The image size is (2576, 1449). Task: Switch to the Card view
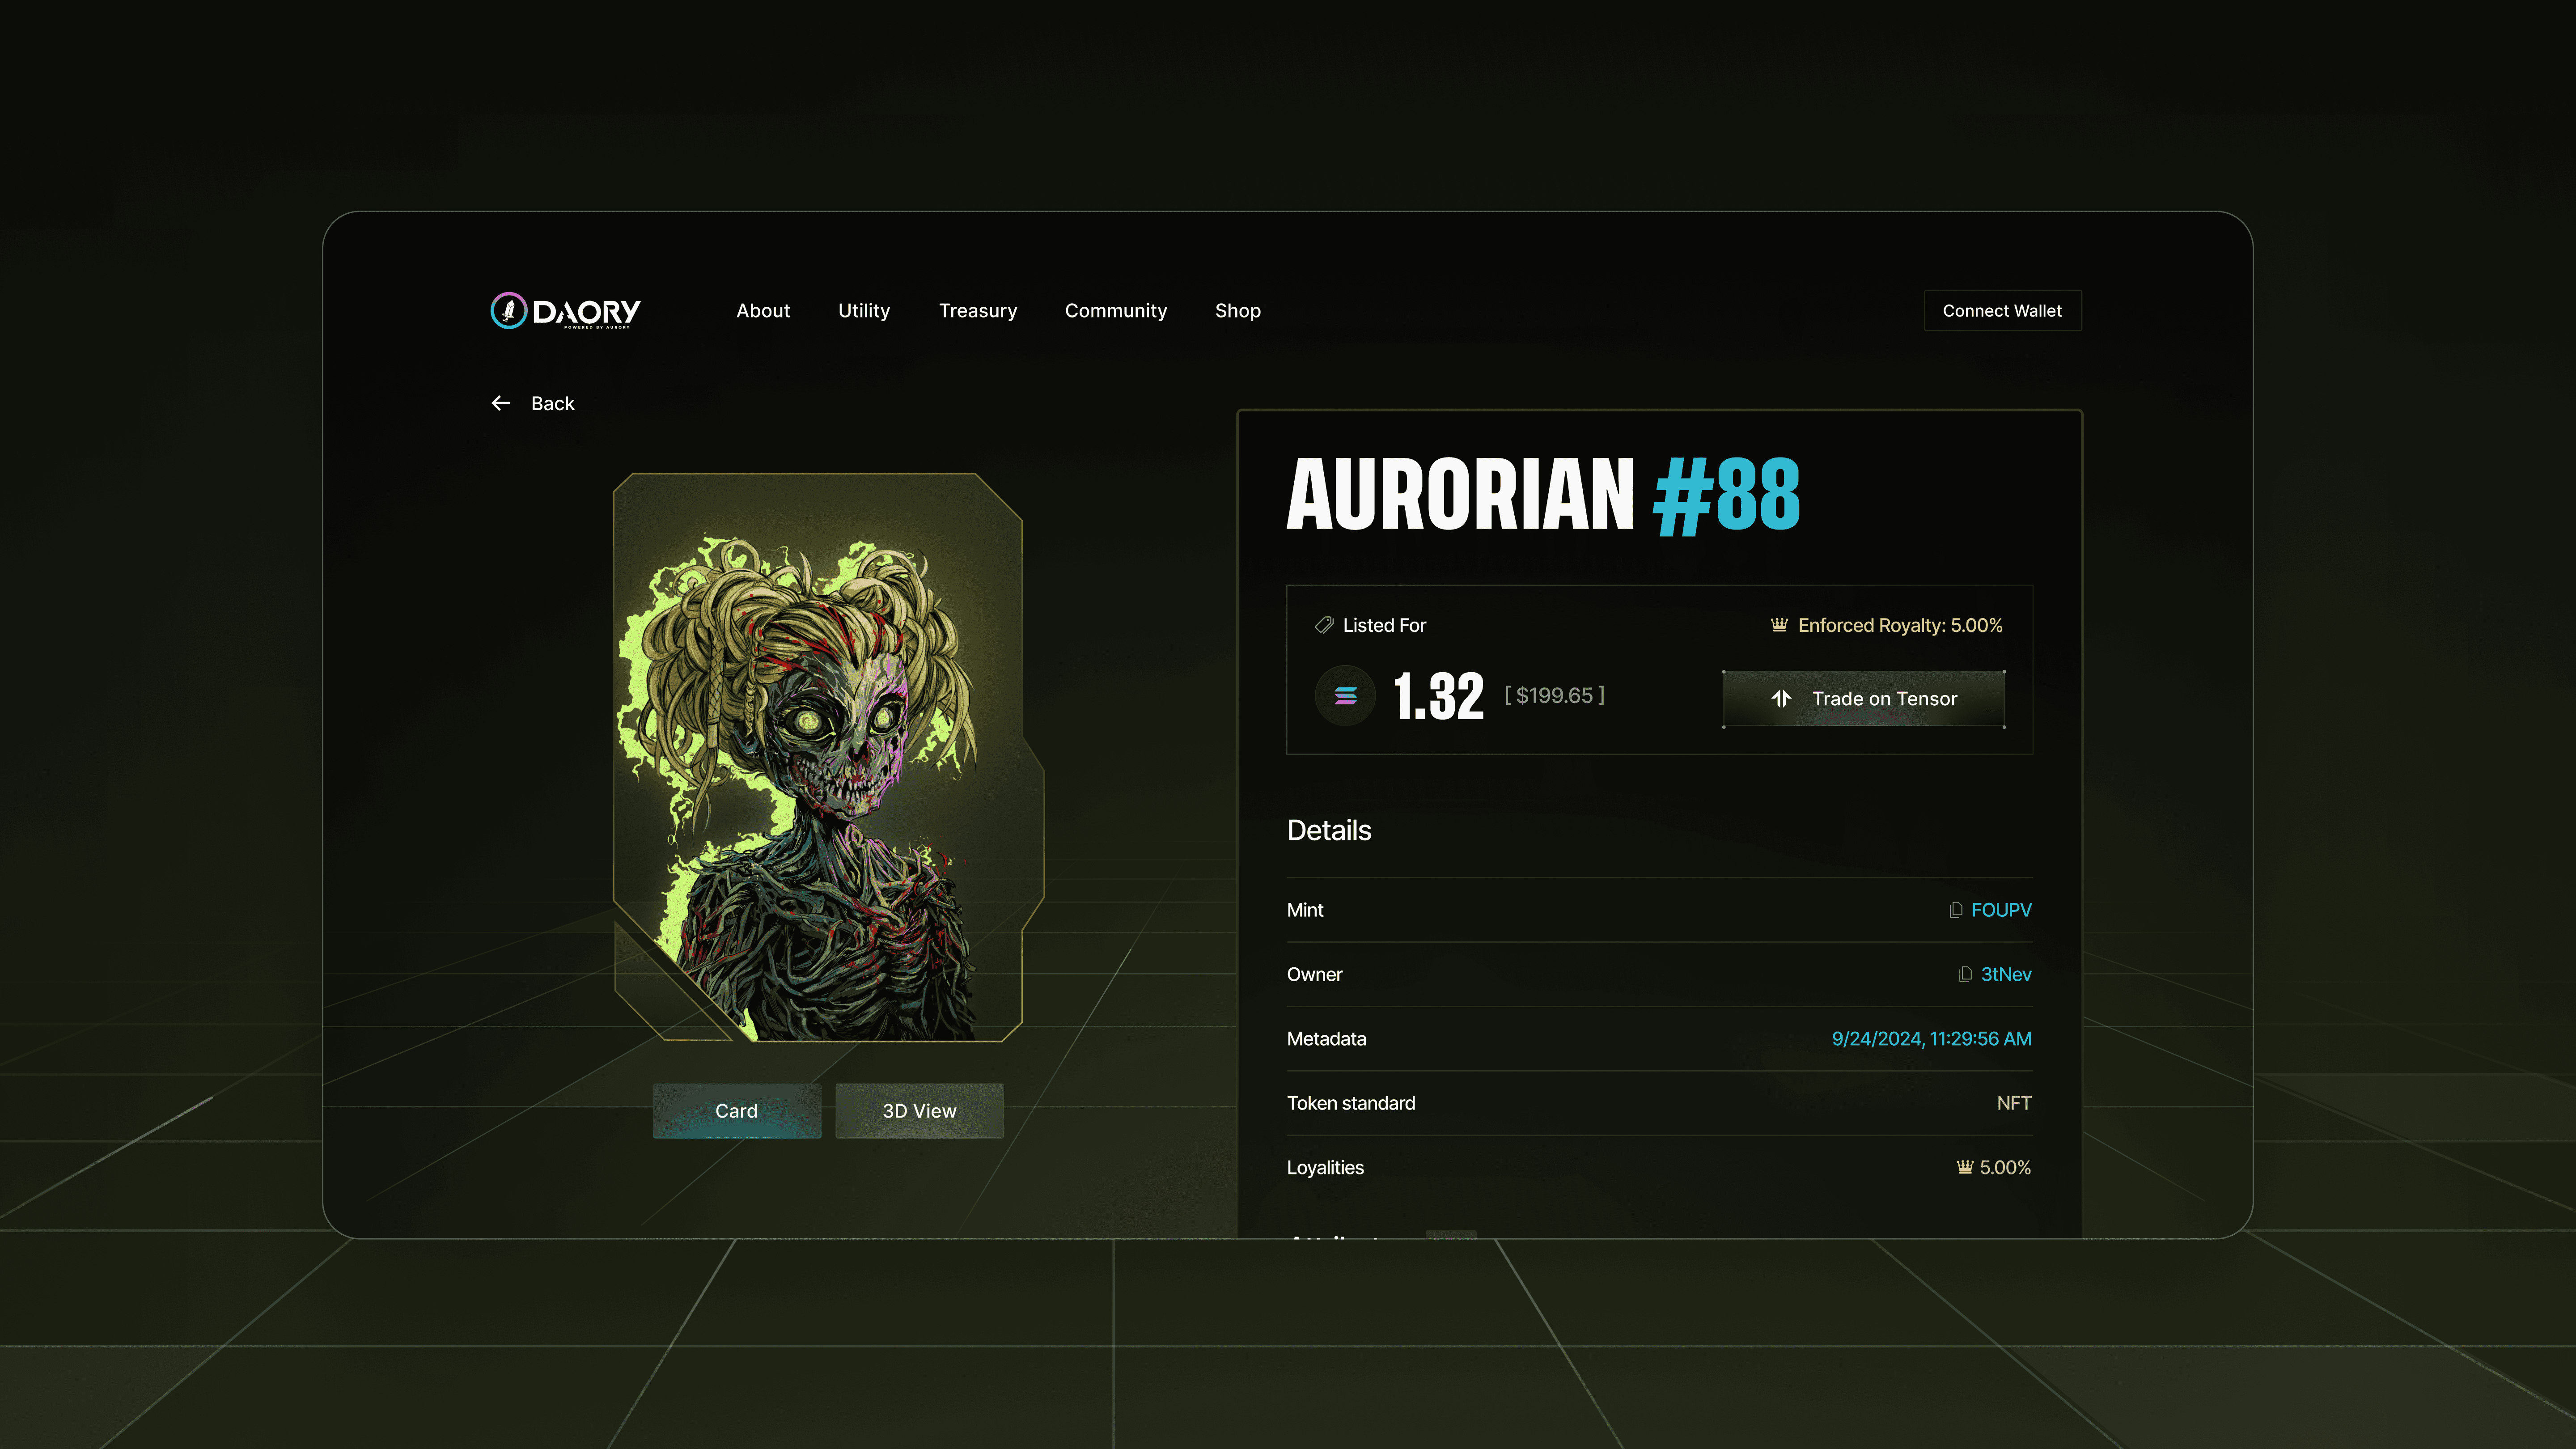pyautogui.click(x=736, y=1111)
